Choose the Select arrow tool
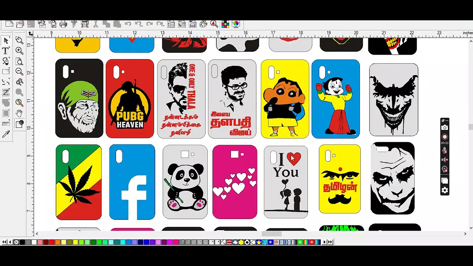The width and height of the screenshot is (473, 266). pyautogui.click(x=6, y=41)
